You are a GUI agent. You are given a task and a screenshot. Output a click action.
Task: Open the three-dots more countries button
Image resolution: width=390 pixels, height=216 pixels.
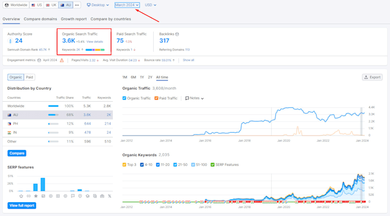(77, 5)
